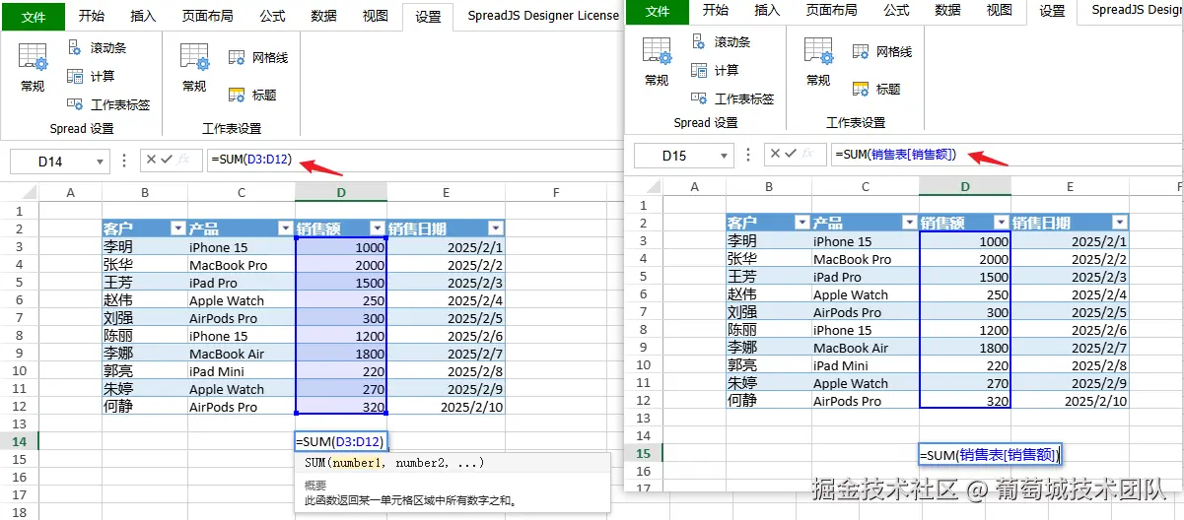This screenshot has height=520, width=1184.
Task: Open 客户 filter dropdown in left table
Action: [x=178, y=228]
